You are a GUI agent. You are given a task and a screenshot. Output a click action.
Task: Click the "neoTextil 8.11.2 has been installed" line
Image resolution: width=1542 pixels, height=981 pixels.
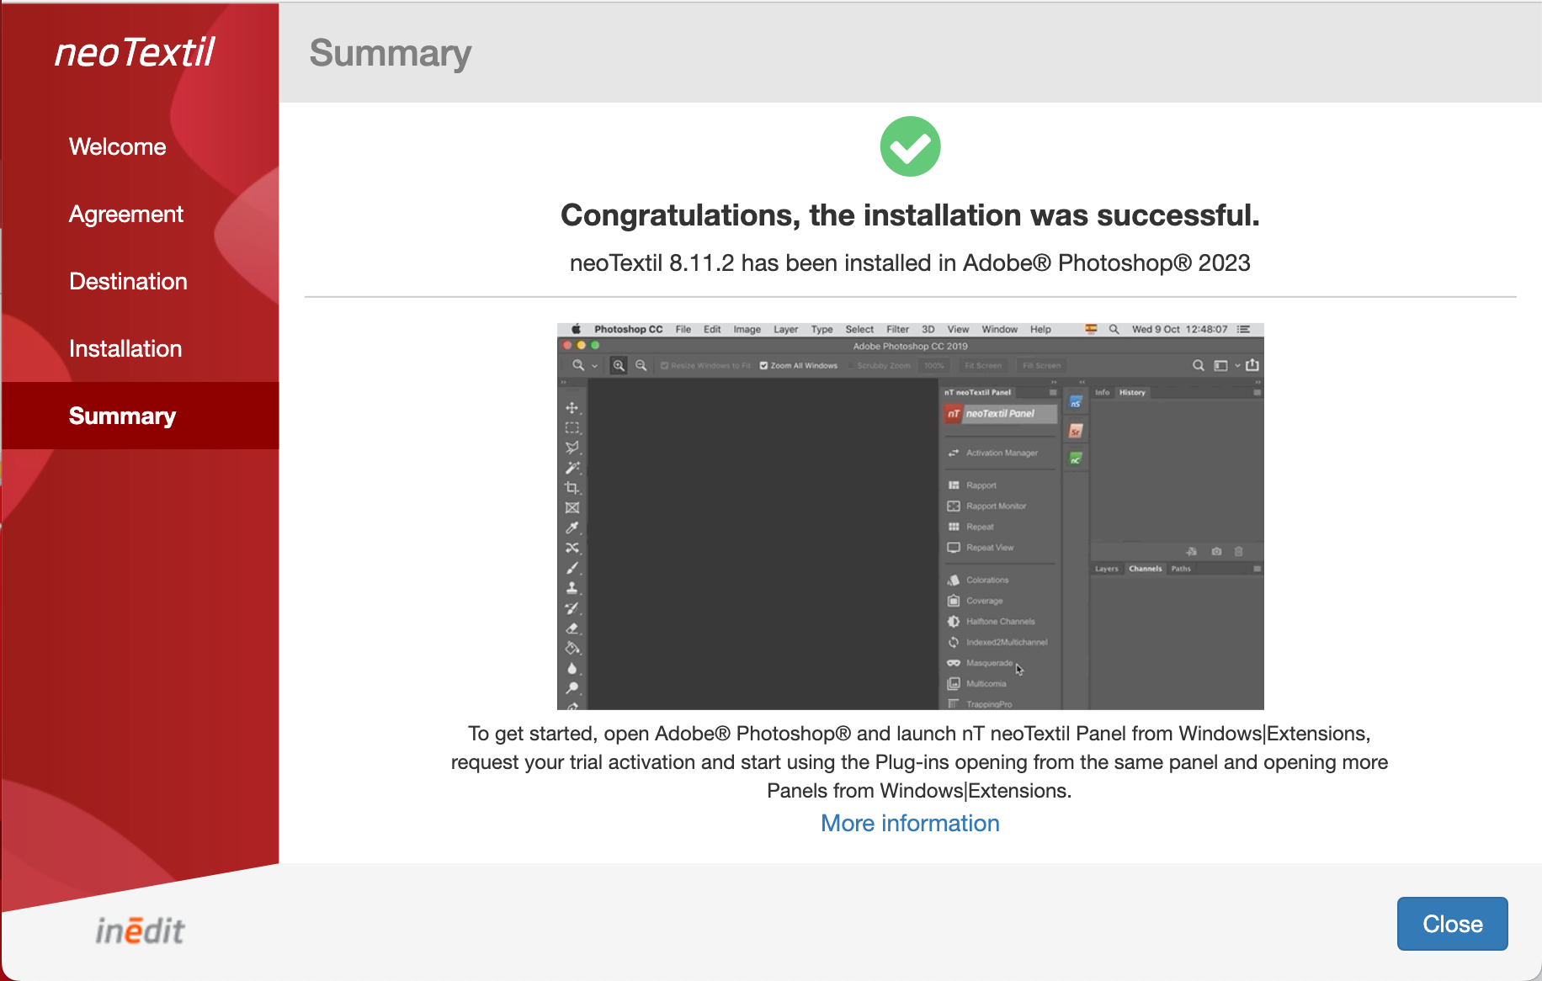click(910, 263)
